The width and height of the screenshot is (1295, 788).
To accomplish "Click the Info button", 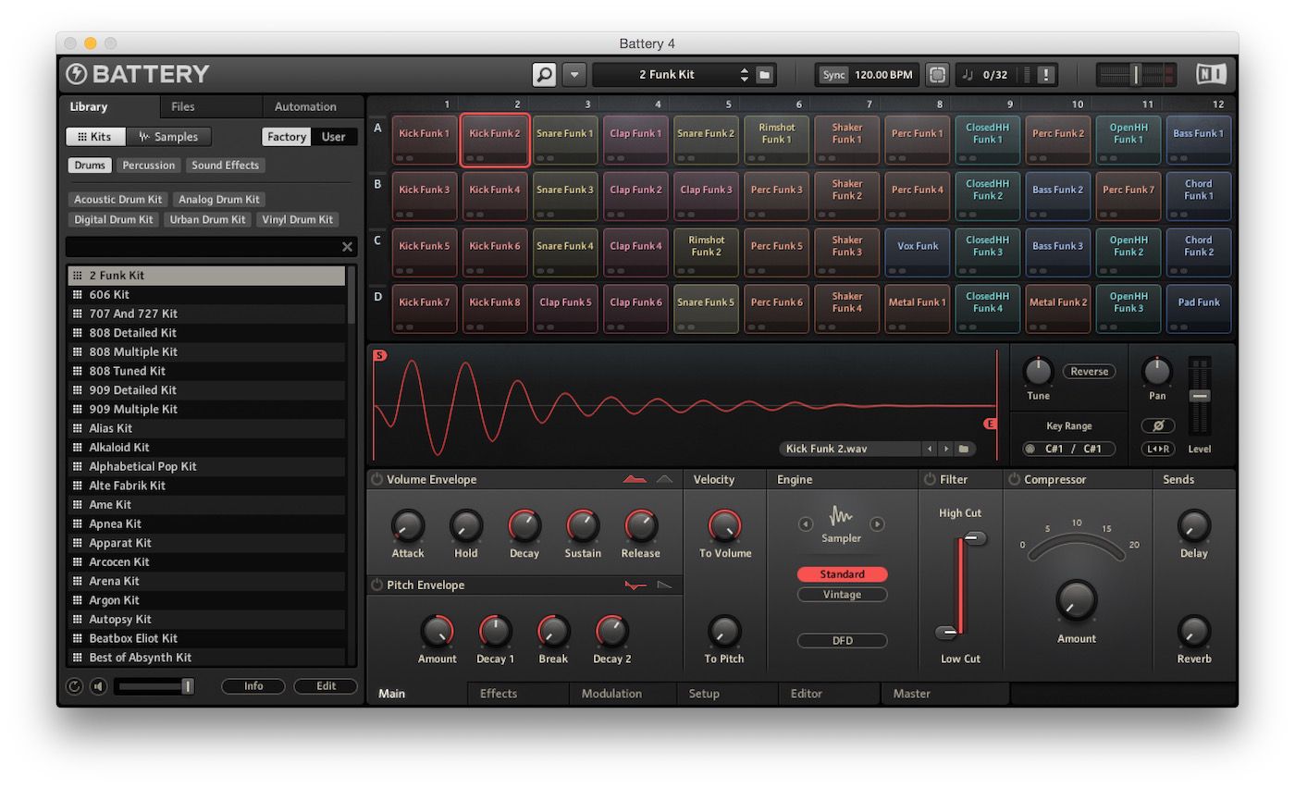I will [x=253, y=686].
